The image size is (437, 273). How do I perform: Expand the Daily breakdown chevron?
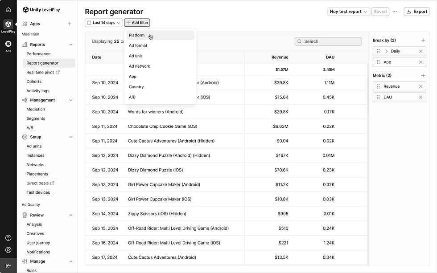(x=386, y=51)
